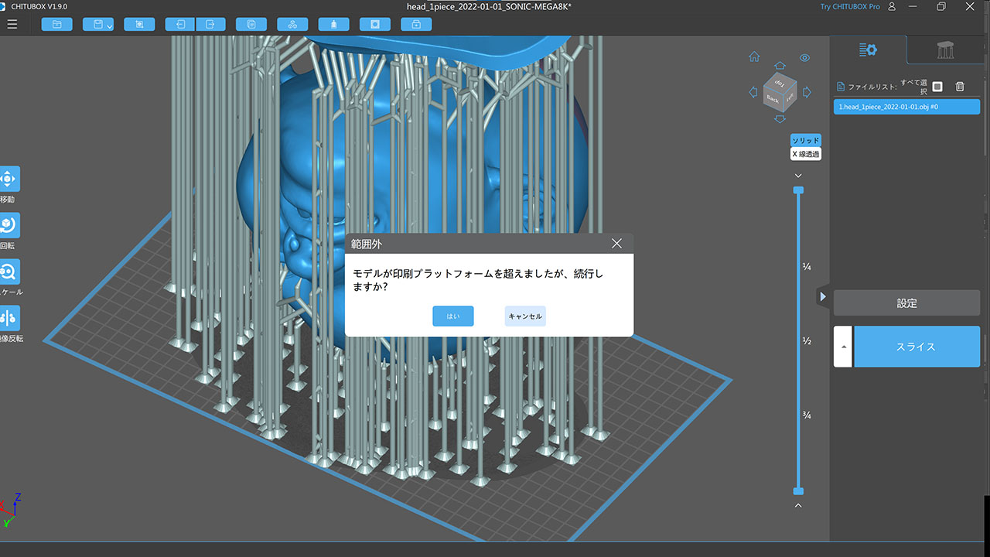Toggle the select all (すべて選択) checkbox
The width and height of the screenshot is (990, 557).
937,87
